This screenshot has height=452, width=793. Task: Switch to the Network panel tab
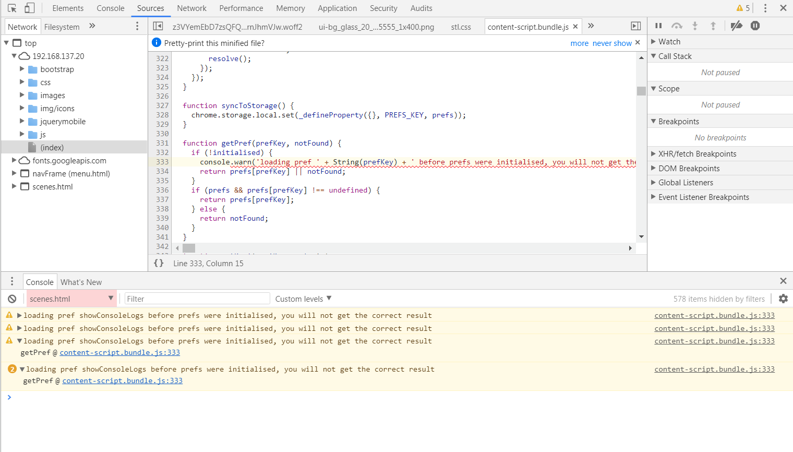click(191, 8)
